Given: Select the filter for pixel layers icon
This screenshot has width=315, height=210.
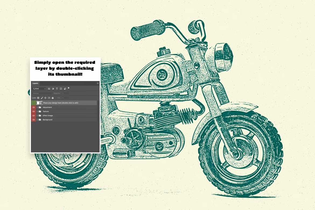Looking at the screenshot, I should pos(49,89).
